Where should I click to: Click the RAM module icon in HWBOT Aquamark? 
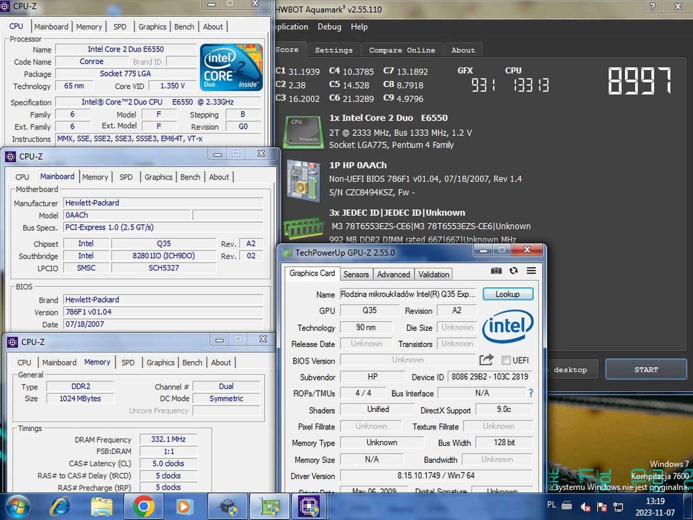[x=303, y=228]
